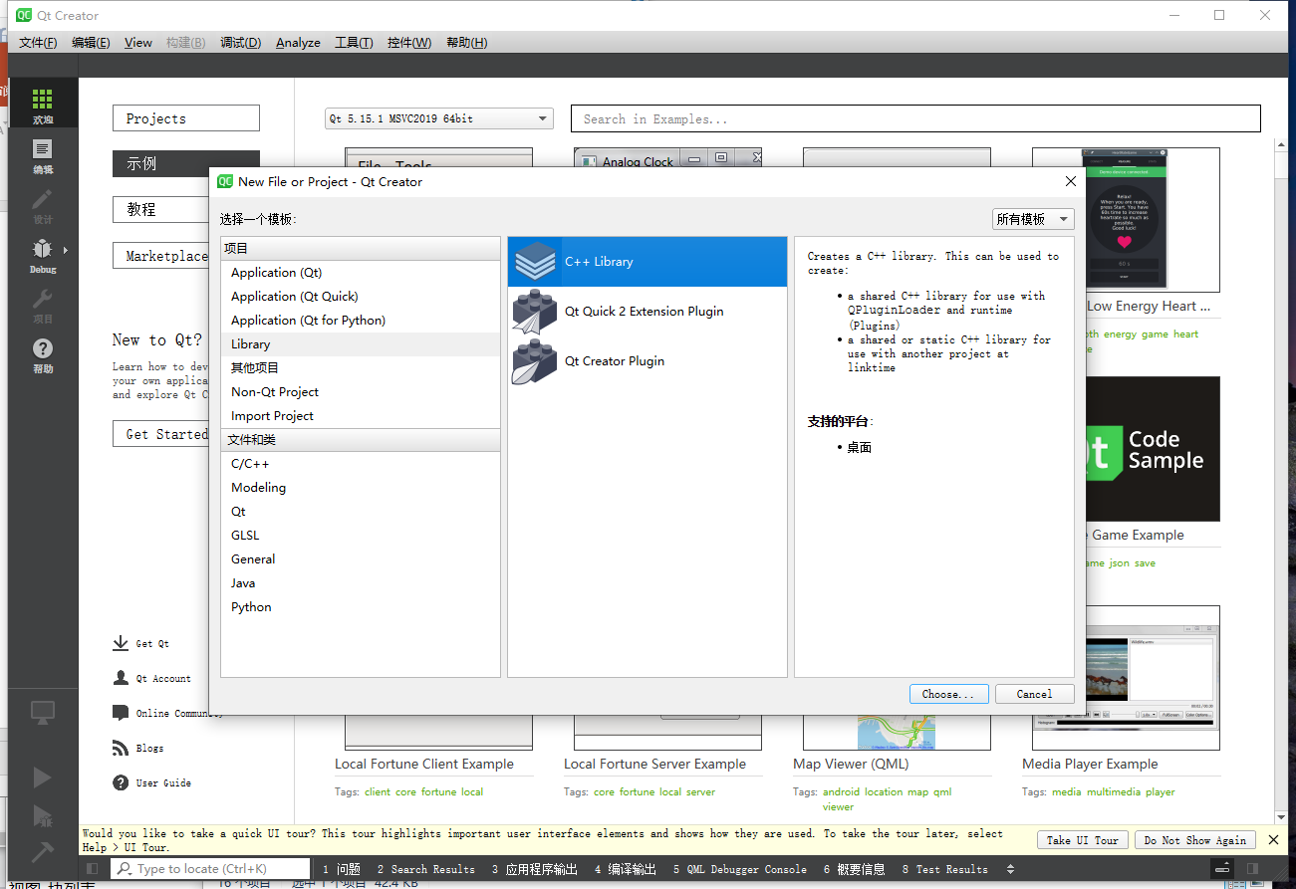Open the Analyze menu
The height and width of the screenshot is (889, 1296).
(x=297, y=43)
